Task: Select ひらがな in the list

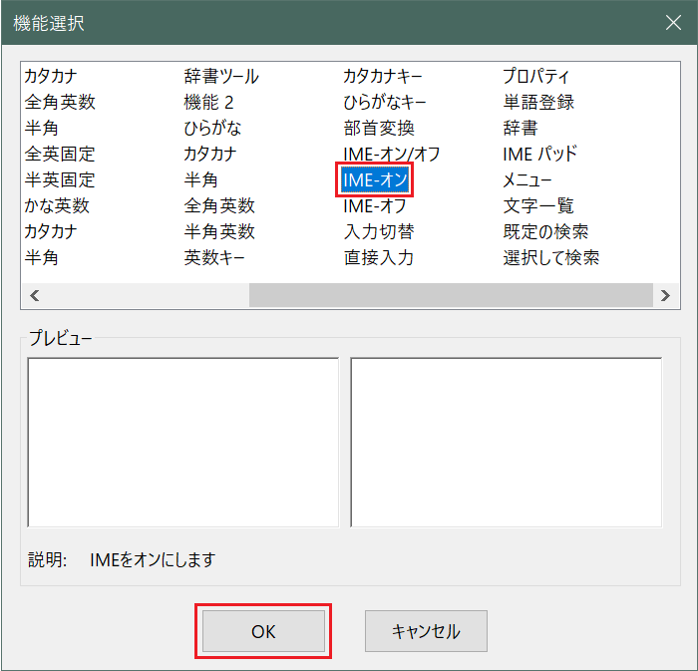Action: click(212, 129)
